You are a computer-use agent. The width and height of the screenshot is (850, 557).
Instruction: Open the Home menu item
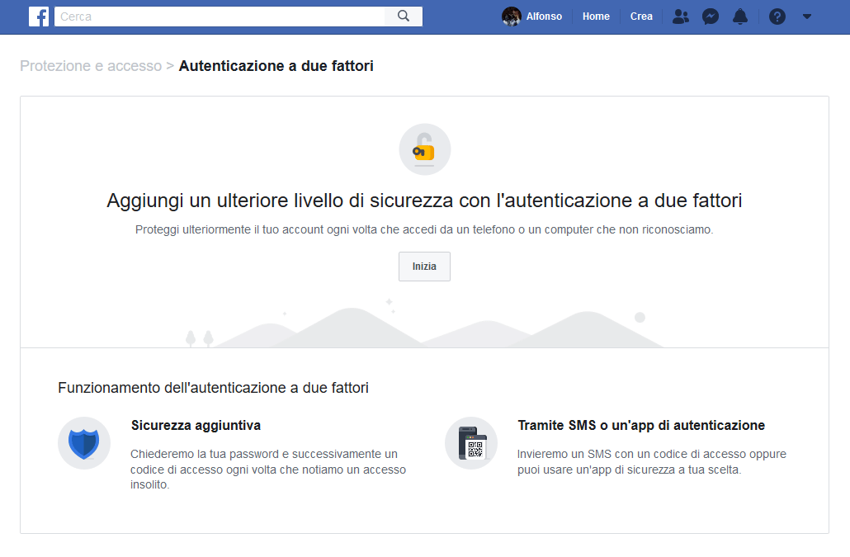pos(596,17)
